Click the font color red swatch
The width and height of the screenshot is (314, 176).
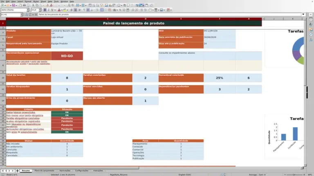point(59,10)
